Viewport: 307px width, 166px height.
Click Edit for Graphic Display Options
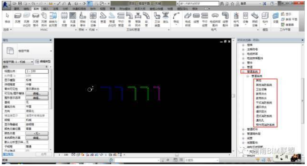pyautogui.click(x=37, y=98)
